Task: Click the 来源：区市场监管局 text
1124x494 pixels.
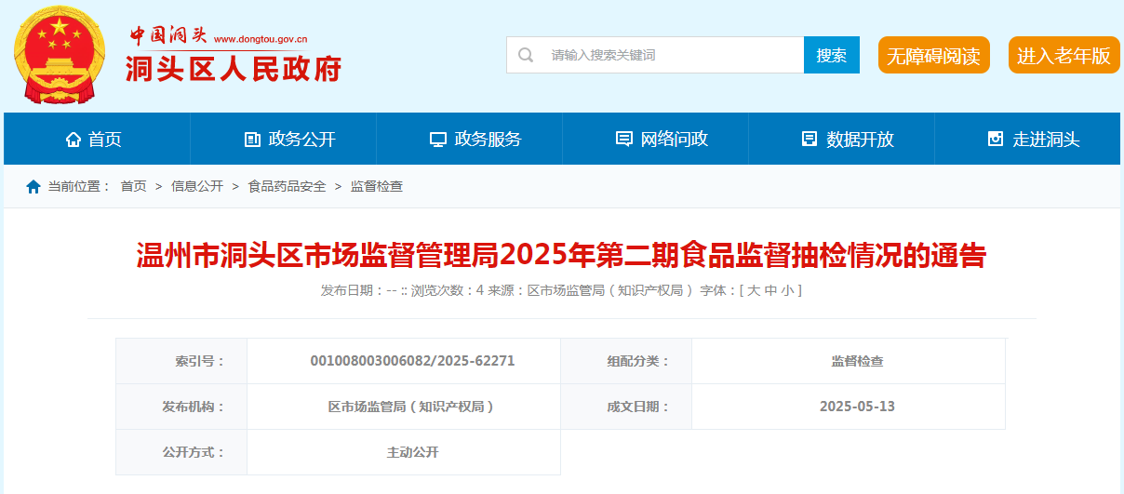Action: pyautogui.click(x=591, y=290)
